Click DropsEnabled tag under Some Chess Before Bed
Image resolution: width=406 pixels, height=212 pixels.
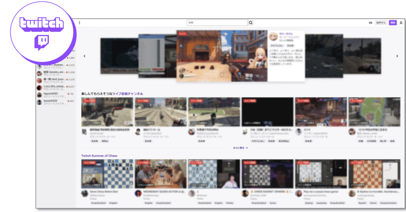[x=98, y=203]
